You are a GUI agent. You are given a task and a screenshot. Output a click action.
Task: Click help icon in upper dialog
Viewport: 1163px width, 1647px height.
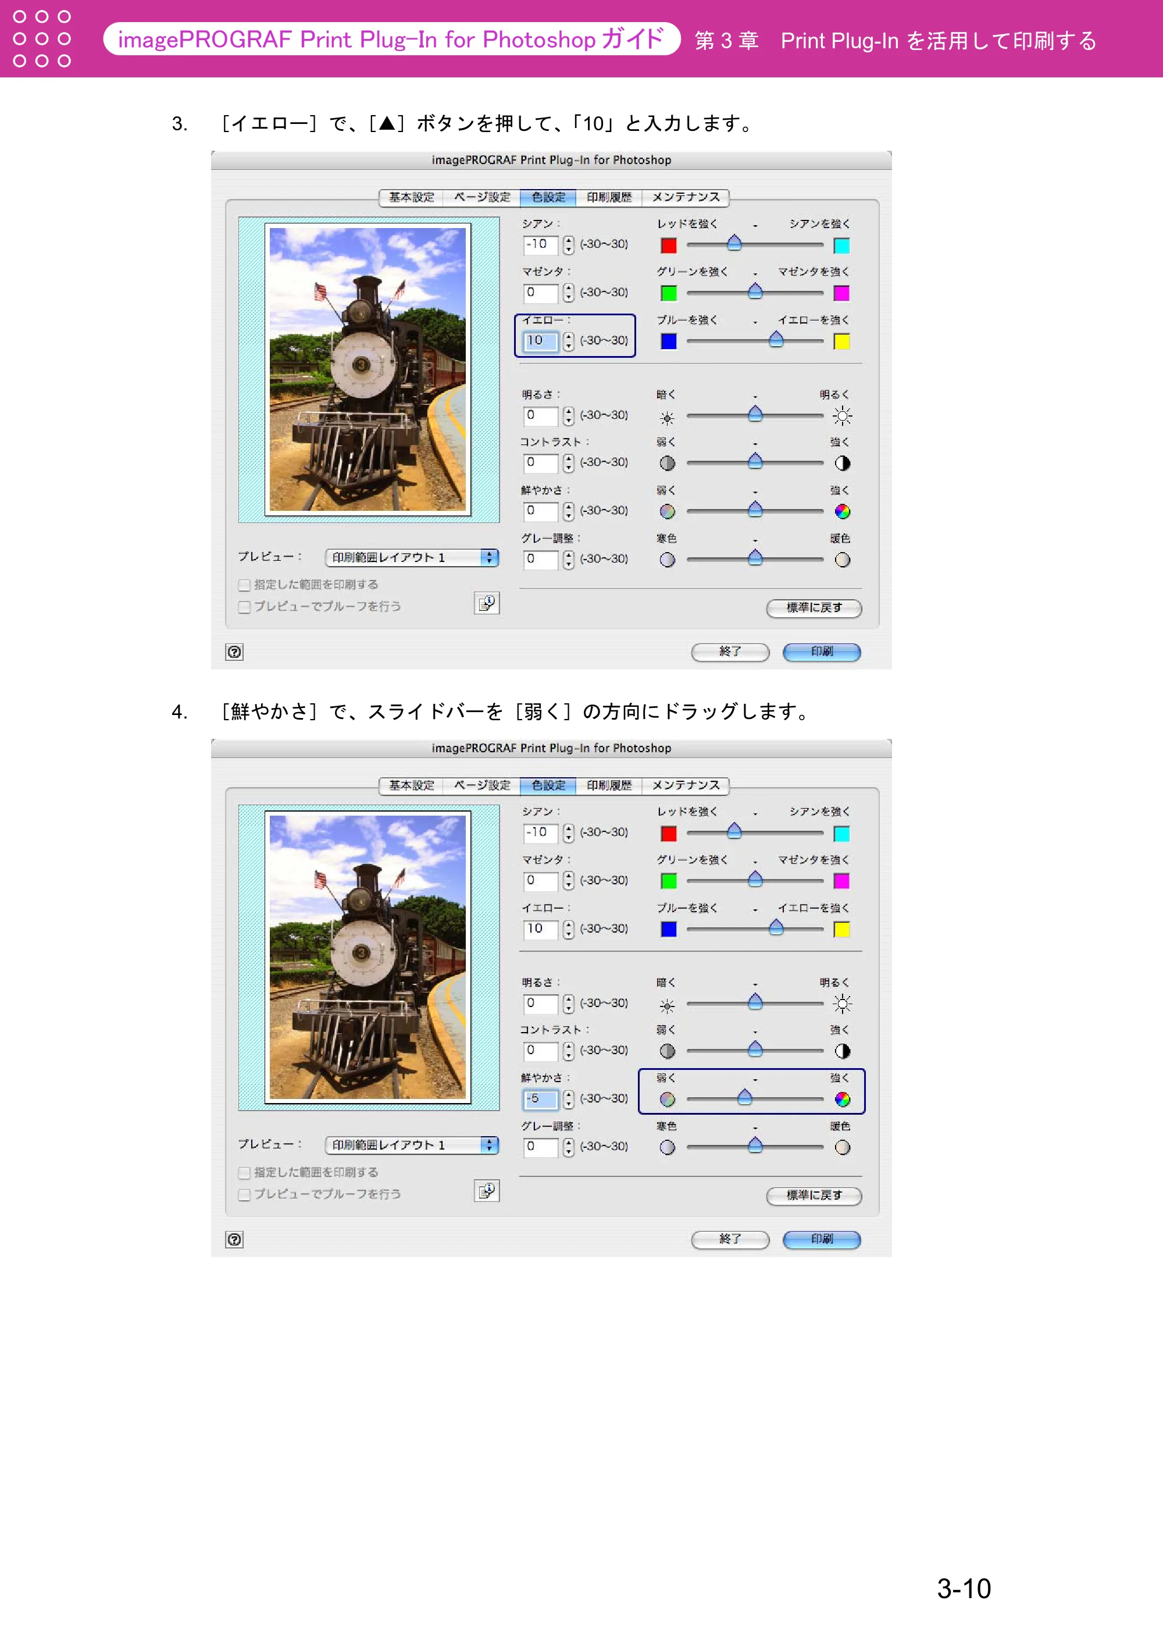click(x=234, y=652)
